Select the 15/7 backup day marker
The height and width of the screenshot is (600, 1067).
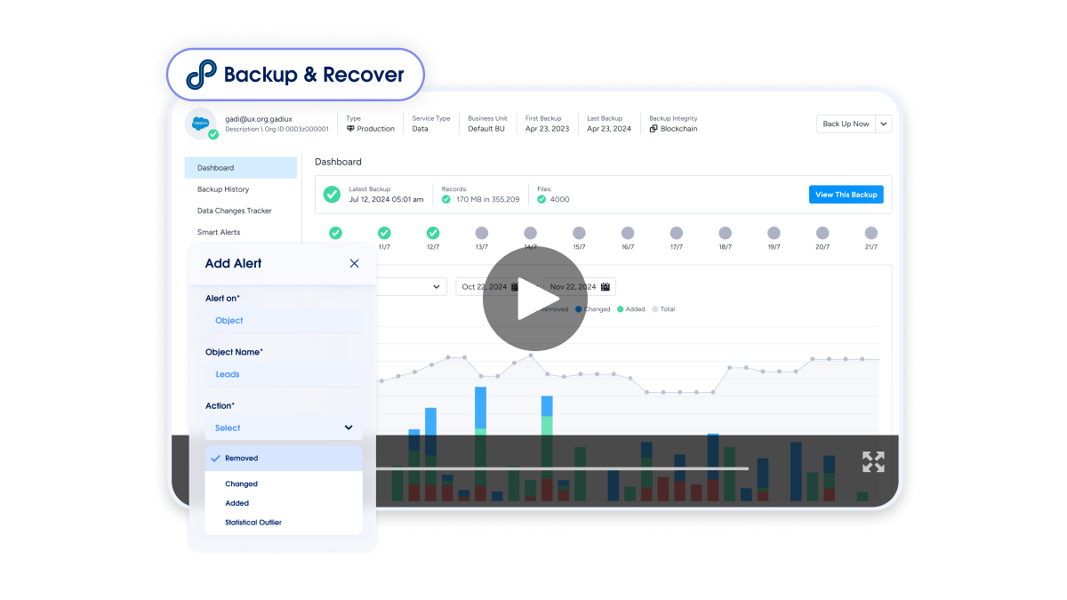579,233
